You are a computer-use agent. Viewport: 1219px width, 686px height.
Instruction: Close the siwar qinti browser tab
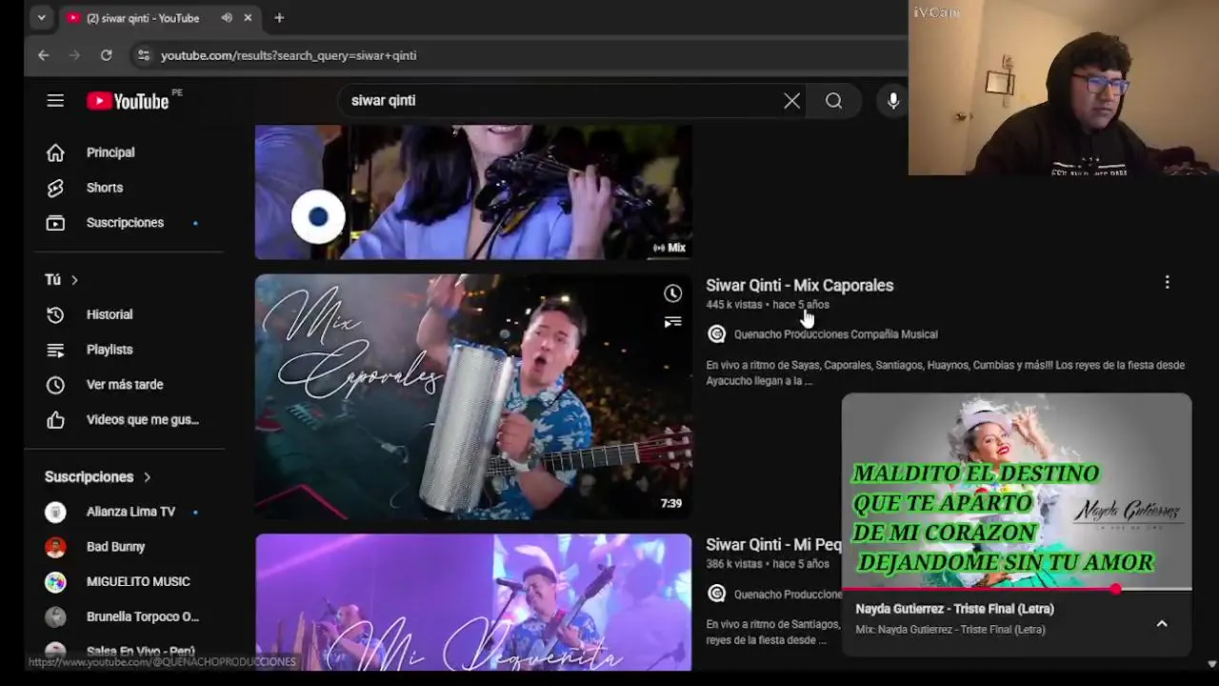[x=248, y=18]
